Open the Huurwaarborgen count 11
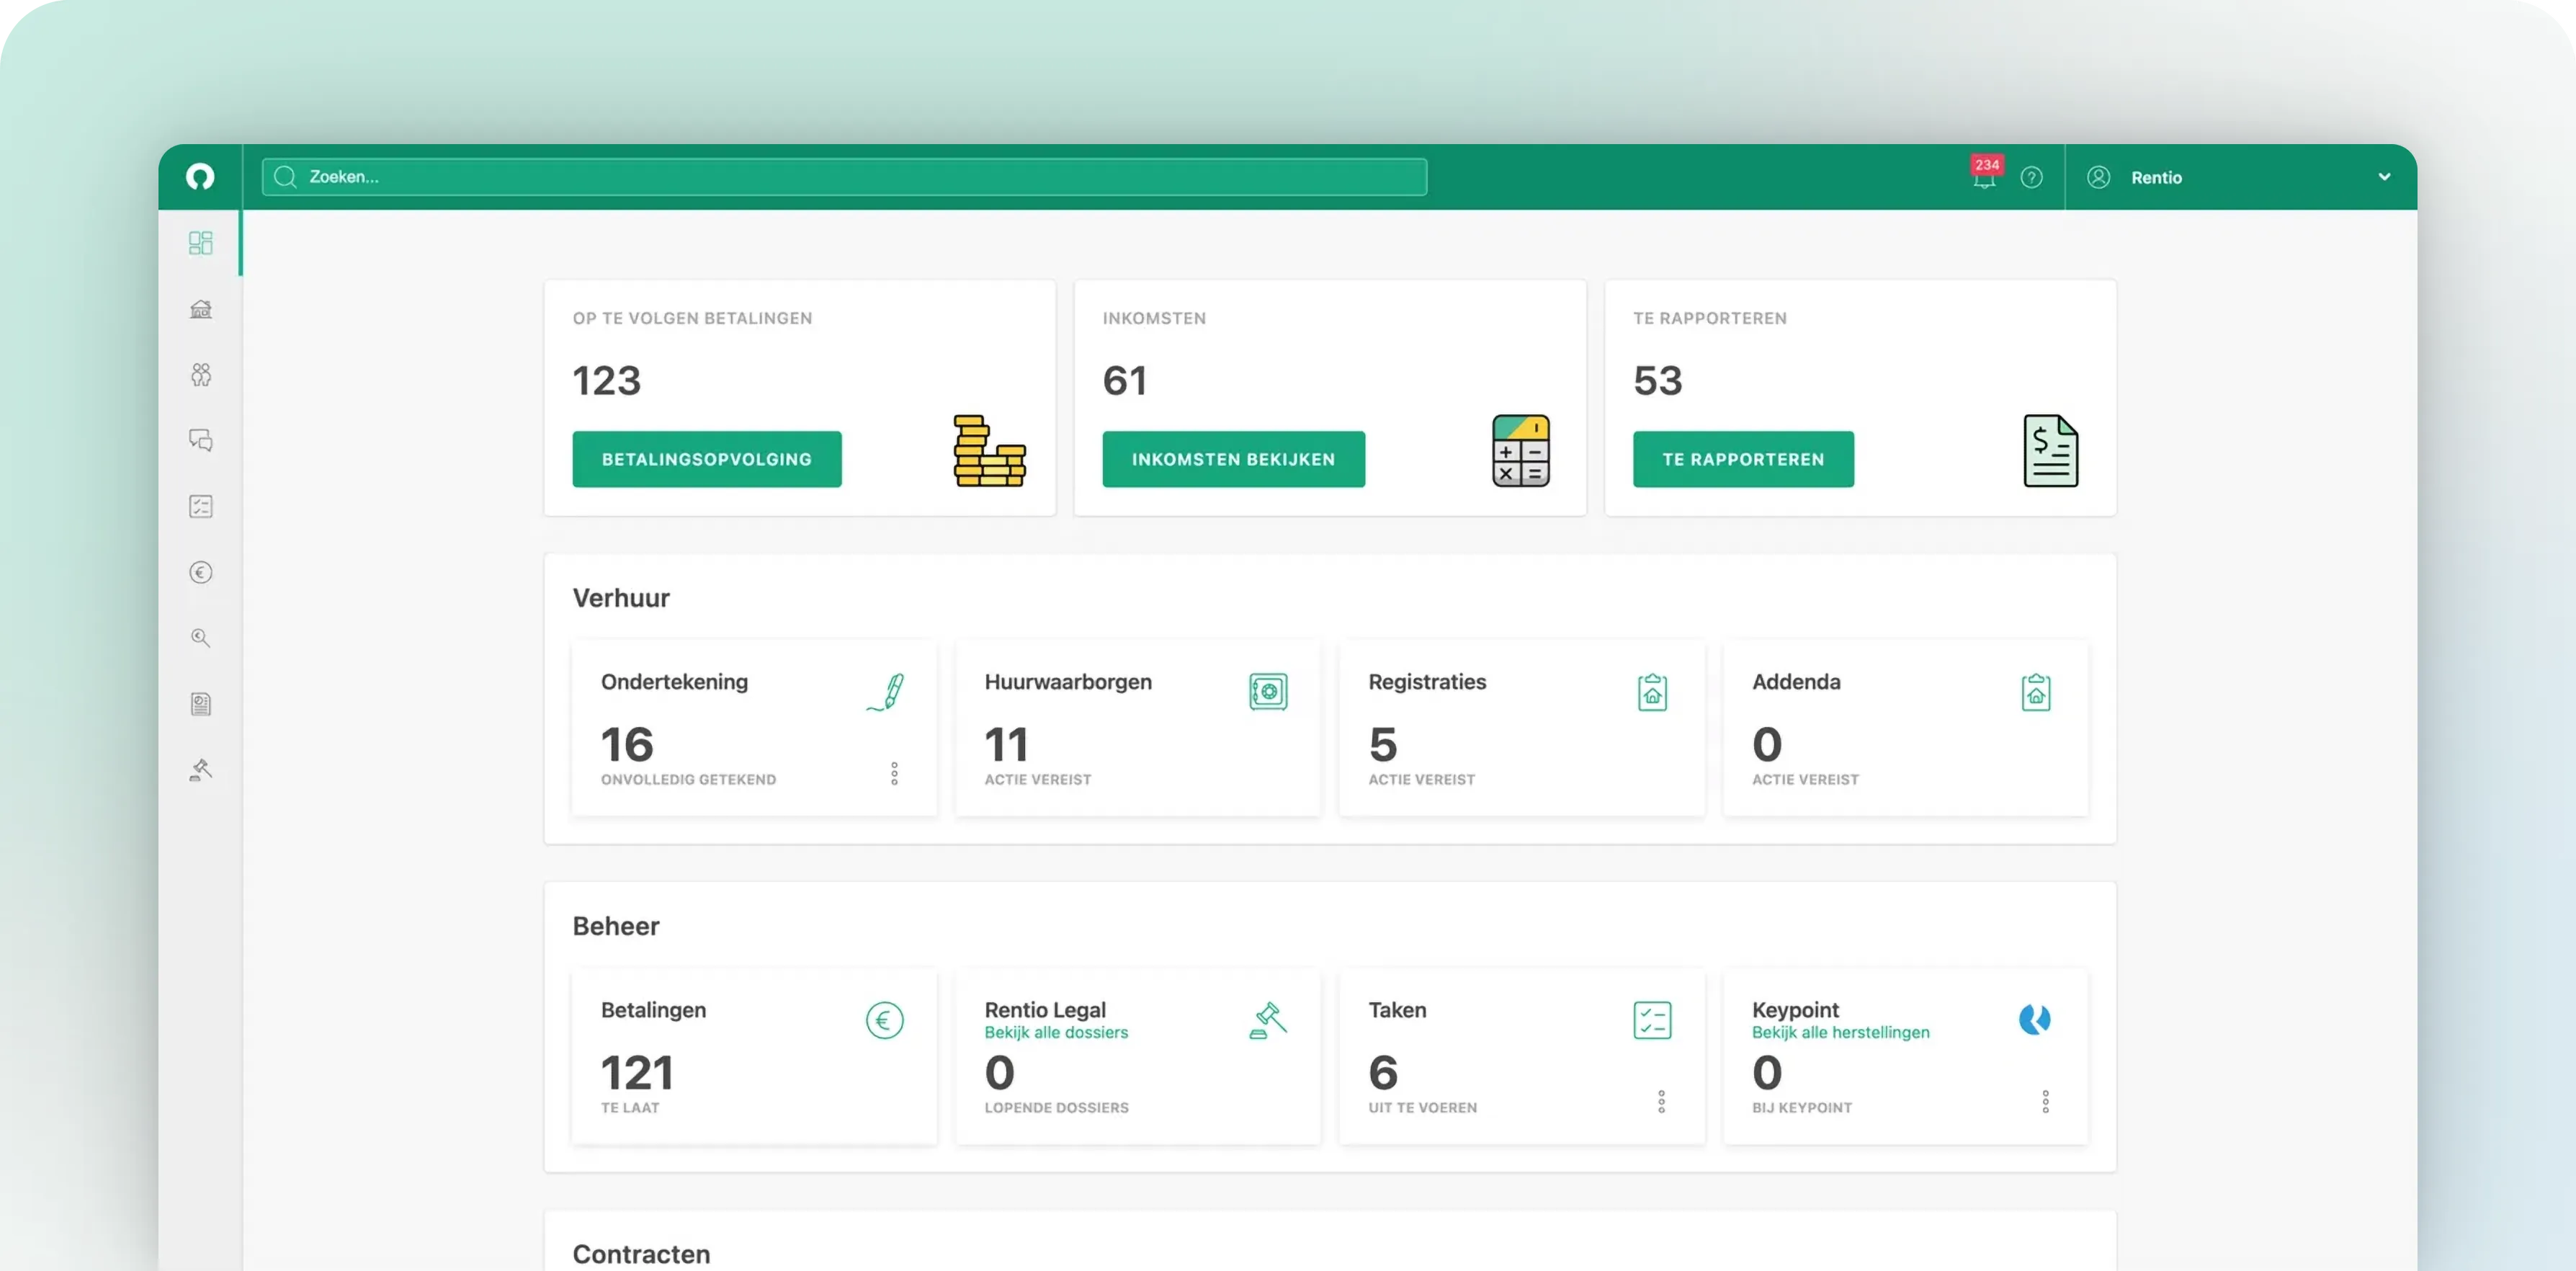The width and height of the screenshot is (2576, 1271). pos(1005,744)
